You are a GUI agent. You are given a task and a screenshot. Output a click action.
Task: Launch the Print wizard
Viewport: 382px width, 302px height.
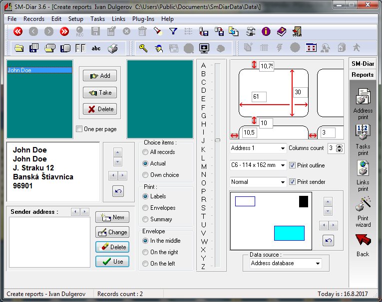click(363, 212)
